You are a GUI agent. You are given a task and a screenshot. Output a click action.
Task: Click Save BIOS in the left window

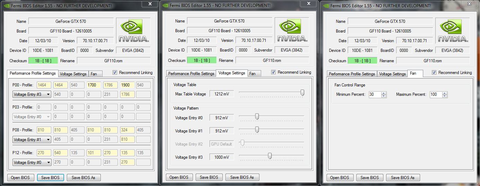click(50, 177)
